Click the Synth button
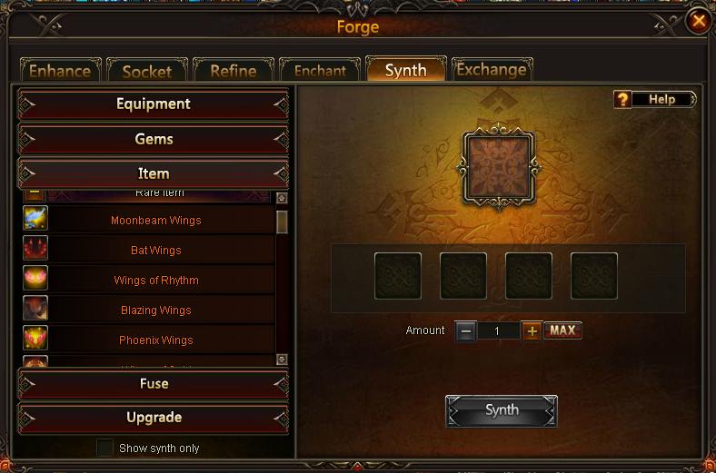The image size is (716, 473). pyautogui.click(x=502, y=410)
